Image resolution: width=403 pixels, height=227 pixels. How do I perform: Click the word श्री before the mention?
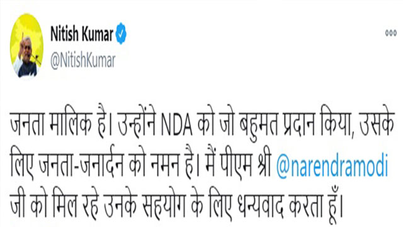coord(264,164)
